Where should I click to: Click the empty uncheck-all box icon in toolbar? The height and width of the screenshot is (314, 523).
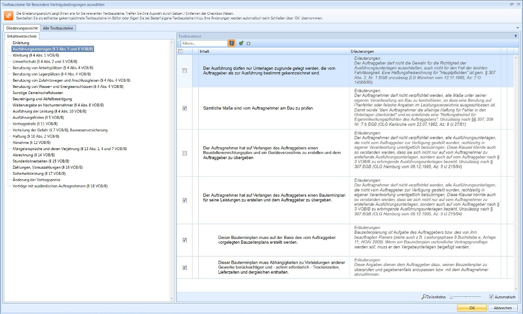pos(249,43)
